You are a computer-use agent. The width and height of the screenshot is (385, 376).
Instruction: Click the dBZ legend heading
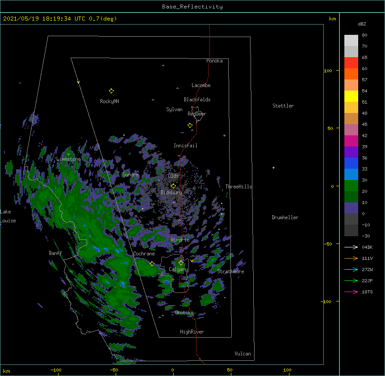click(362, 24)
